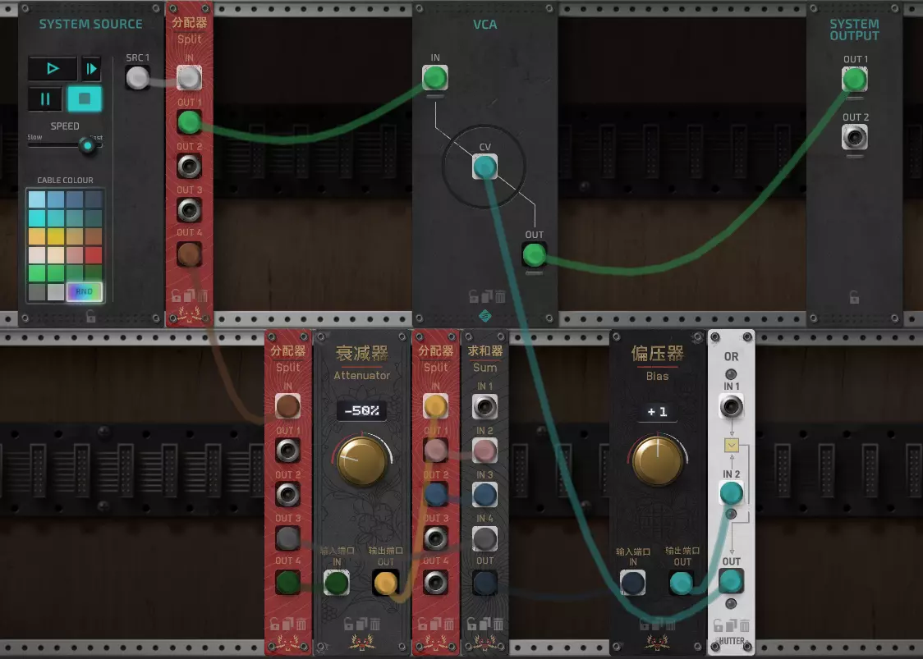Click the Sum module grey IN 4 jack
Screen dimensions: 923x659
pos(485,538)
